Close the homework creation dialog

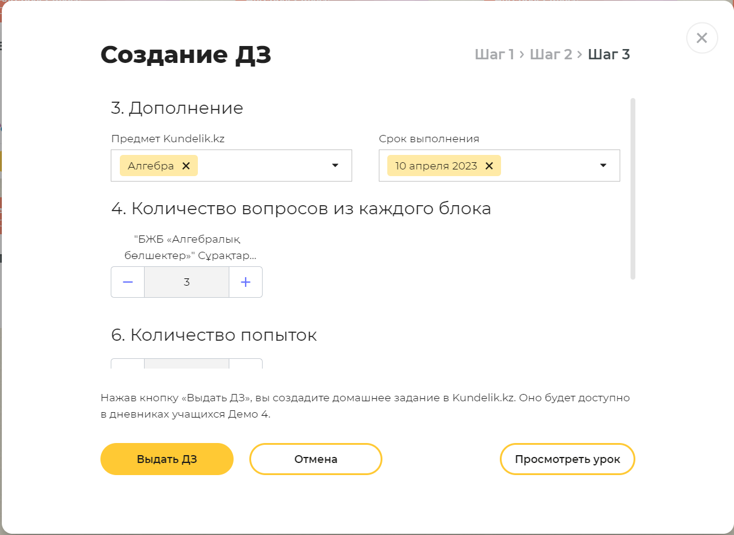(x=702, y=38)
